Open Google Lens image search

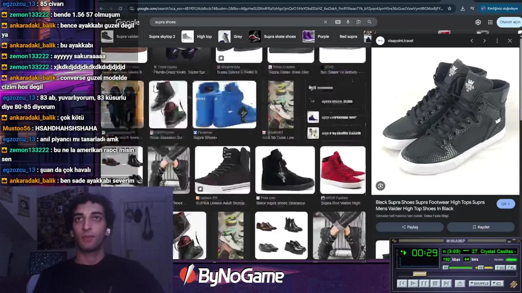[x=358, y=22]
